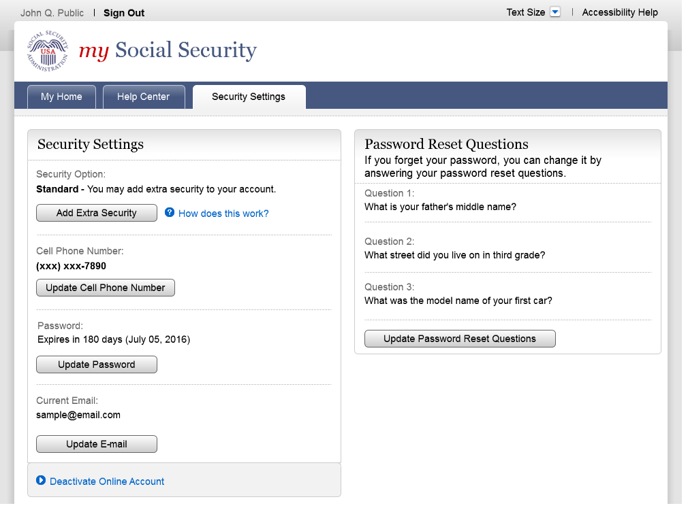Open the Accessibility Help link
The image size is (688, 510).
[x=620, y=12]
